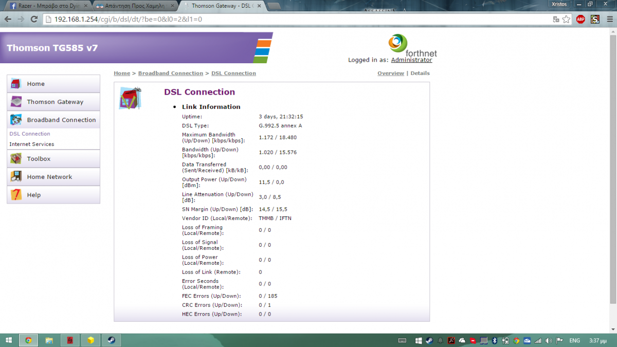Click the Broadband Connection sidebar icon
Viewport: 617px width, 347px height.
pos(16,120)
